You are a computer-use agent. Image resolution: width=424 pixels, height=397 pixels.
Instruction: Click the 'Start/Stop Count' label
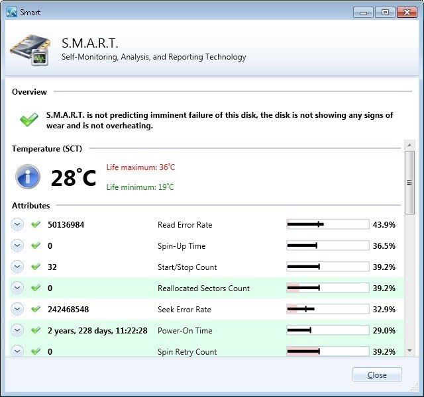click(187, 267)
